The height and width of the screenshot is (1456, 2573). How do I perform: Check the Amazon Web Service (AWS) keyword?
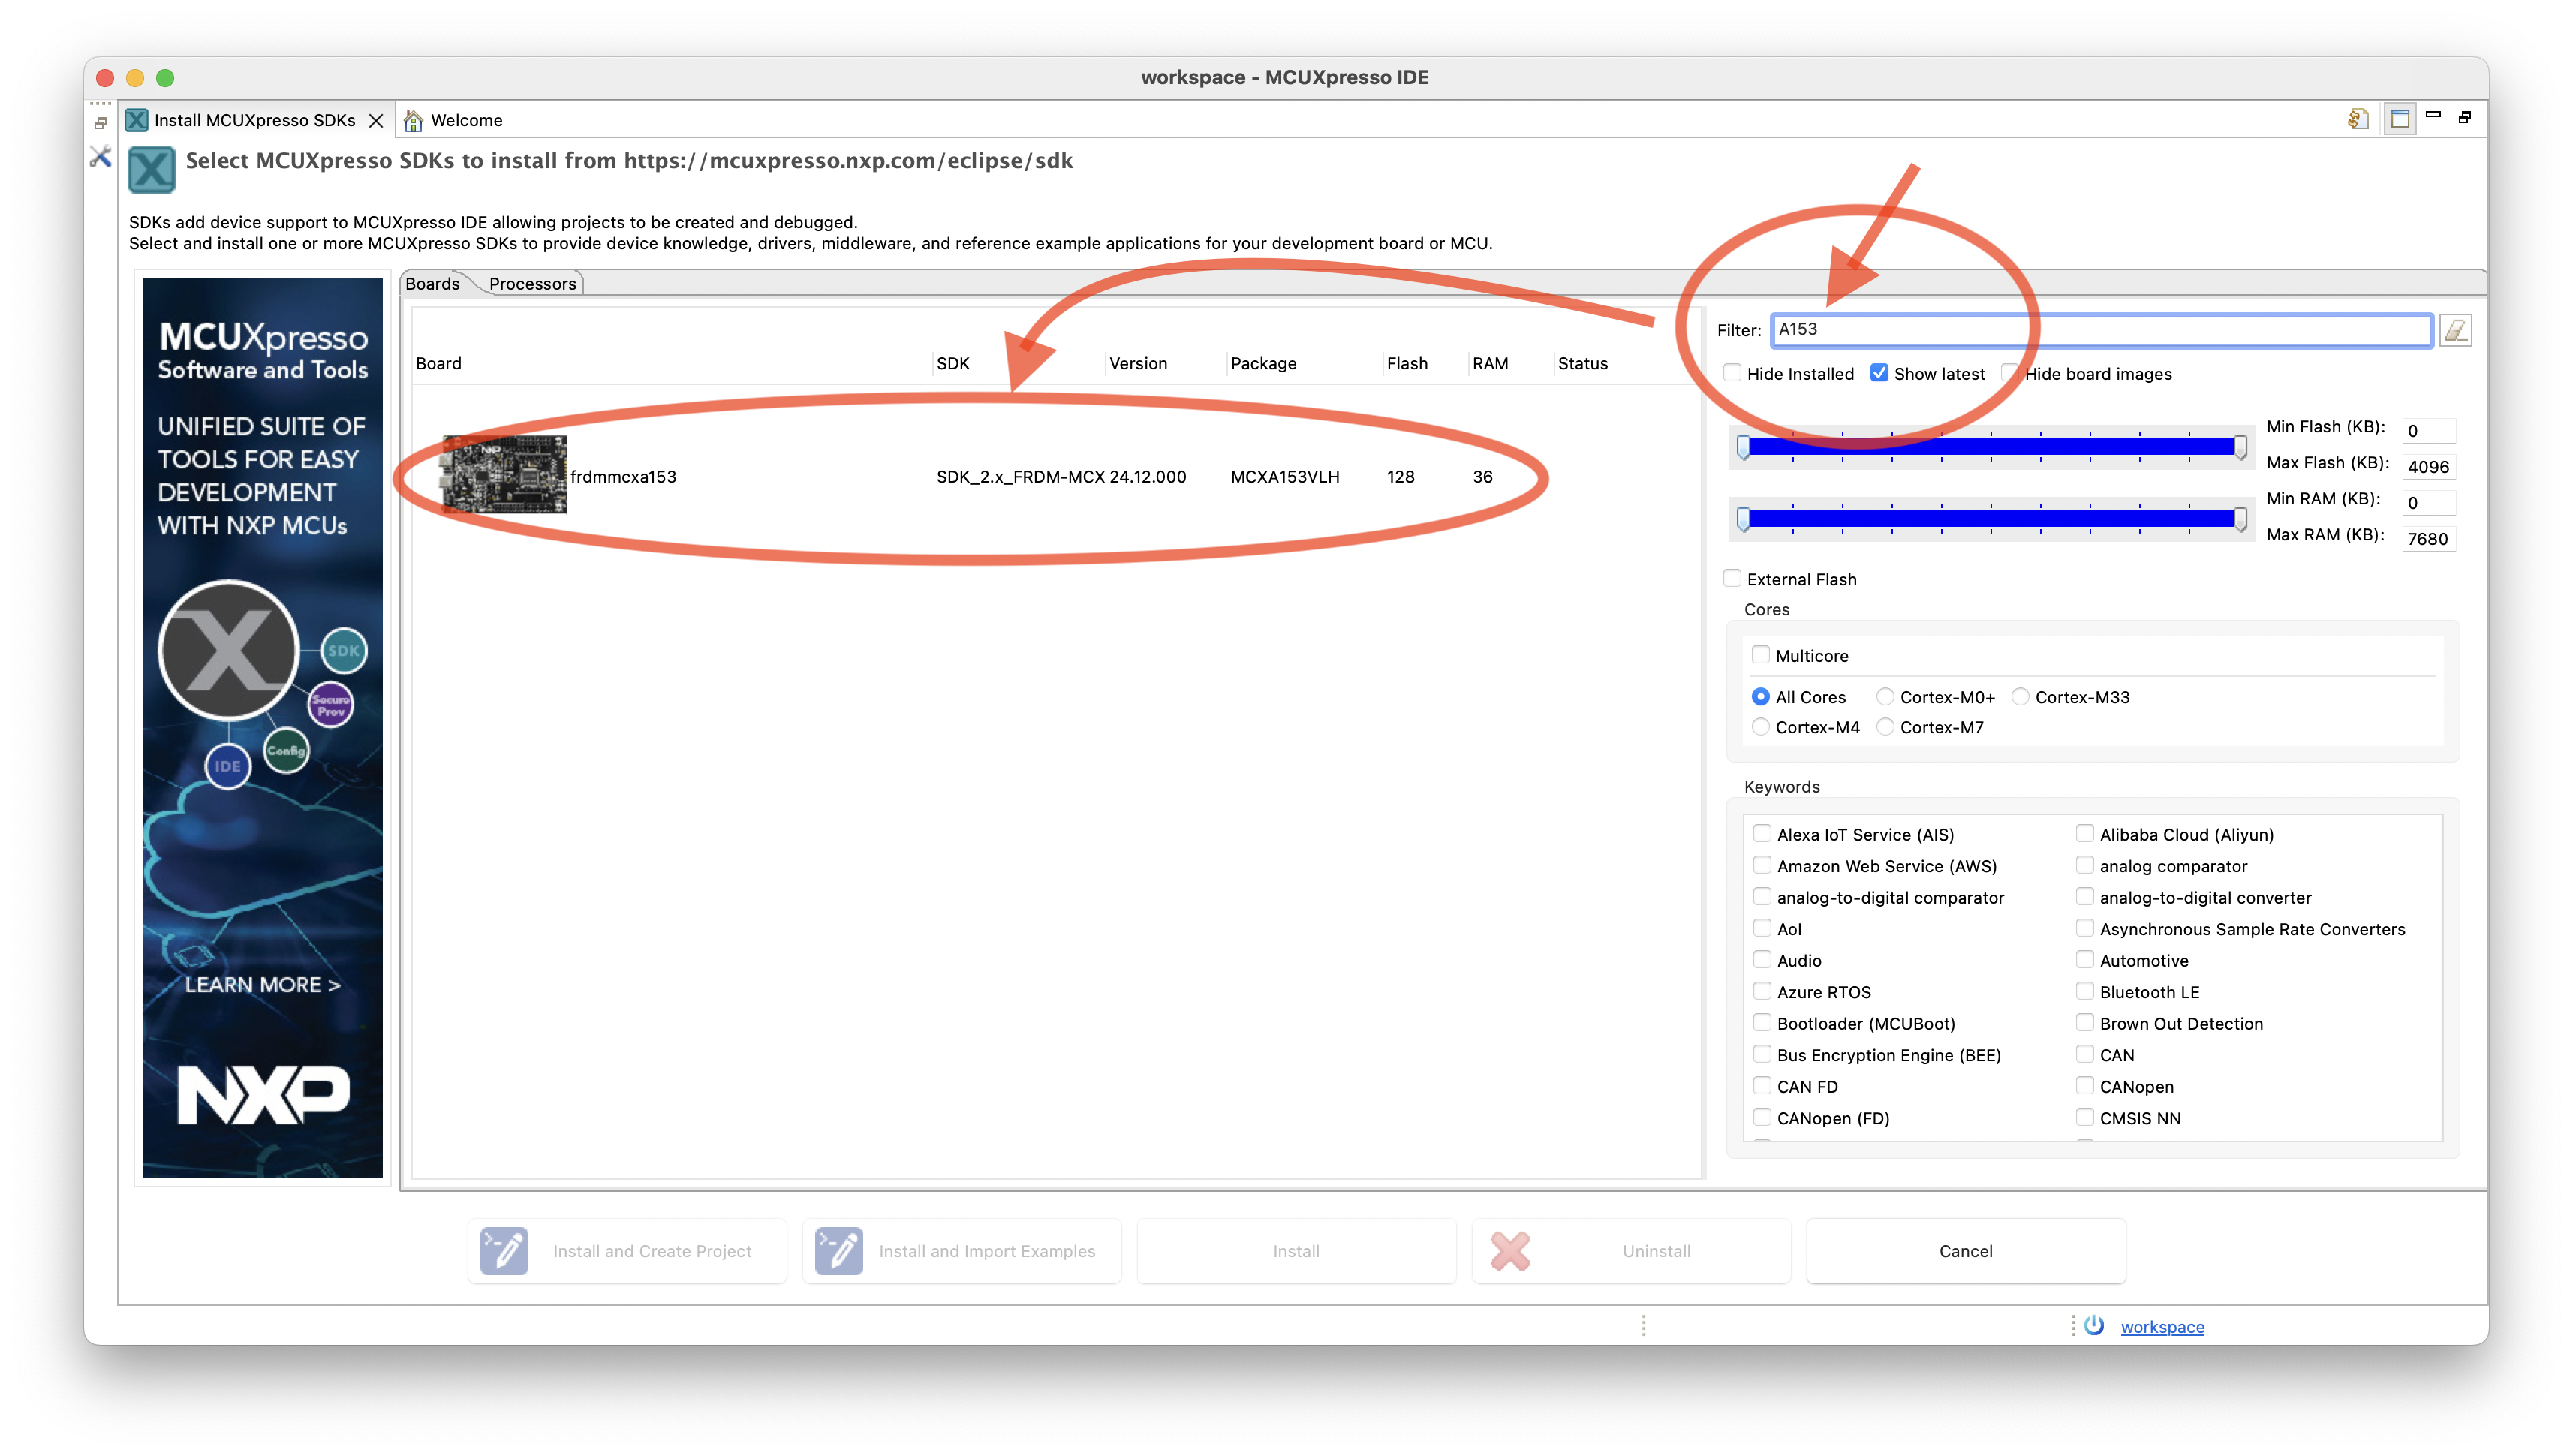pyautogui.click(x=1762, y=865)
